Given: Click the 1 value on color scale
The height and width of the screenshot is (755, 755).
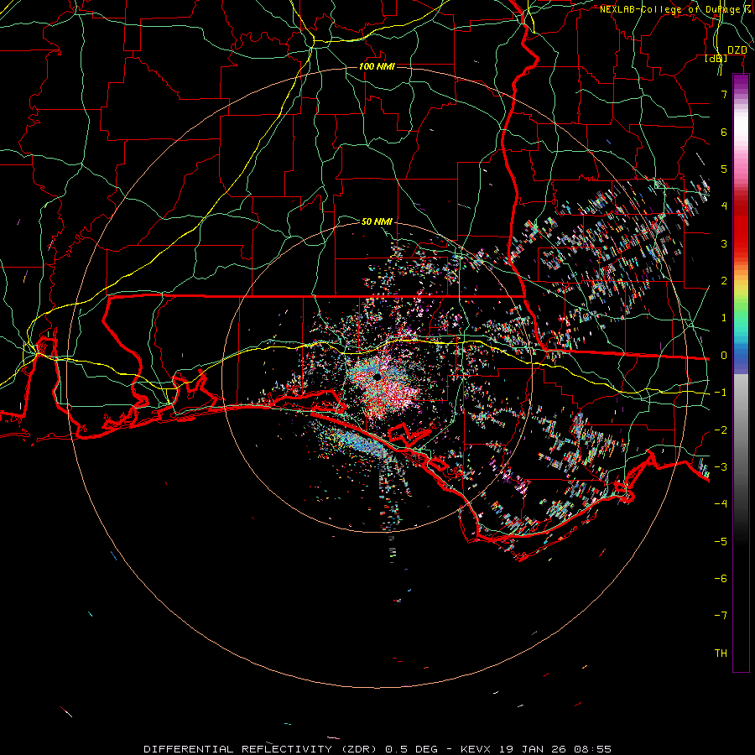Looking at the screenshot, I should [x=724, y=318].
